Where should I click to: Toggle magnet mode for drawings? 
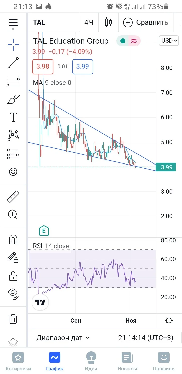coord(13,239)
